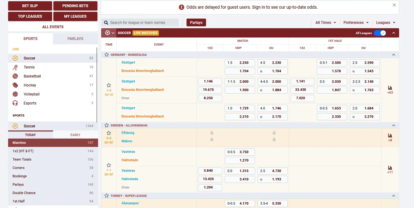
Task: Toggle the All Leagues switch
Action: (380, 33)
